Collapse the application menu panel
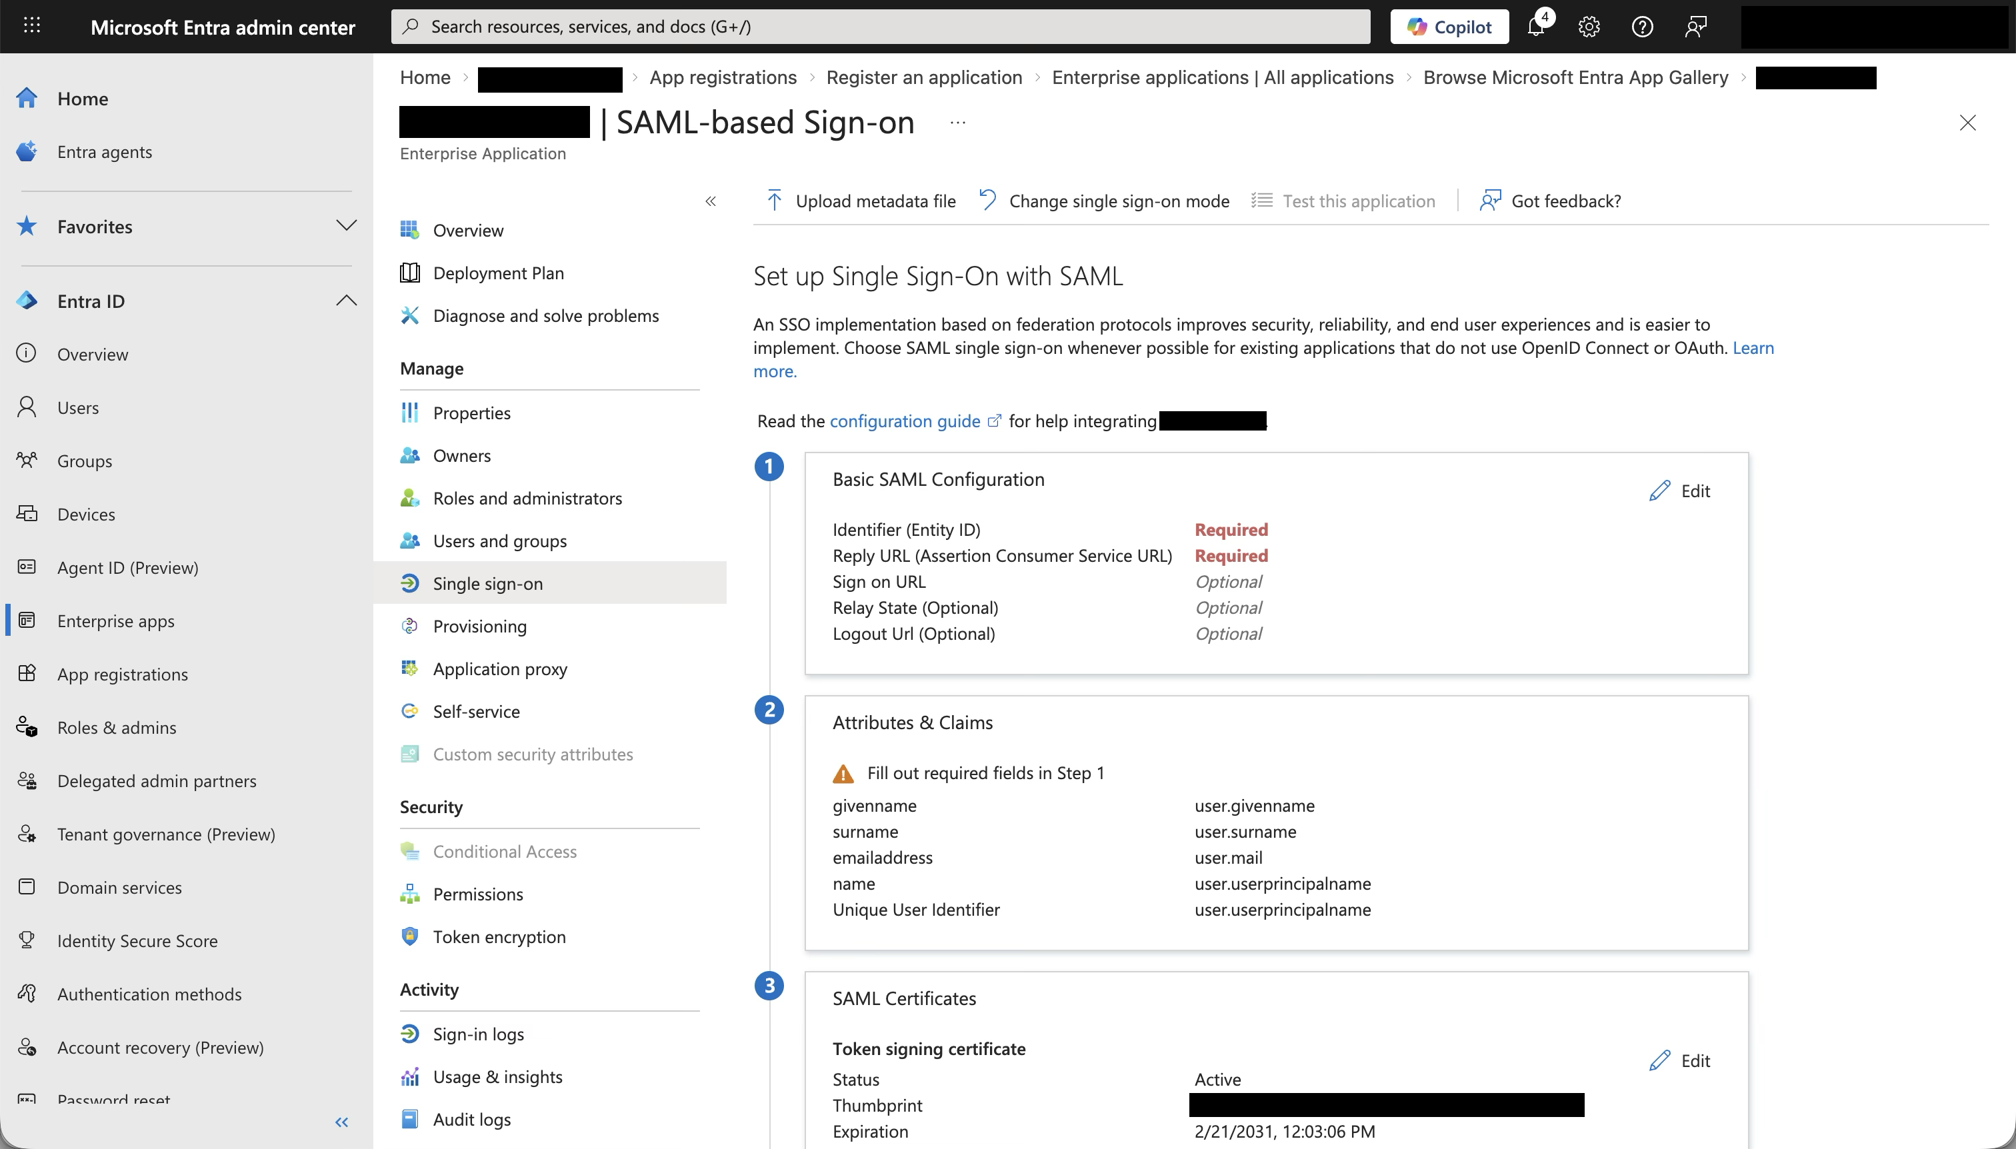 point(711,201)
